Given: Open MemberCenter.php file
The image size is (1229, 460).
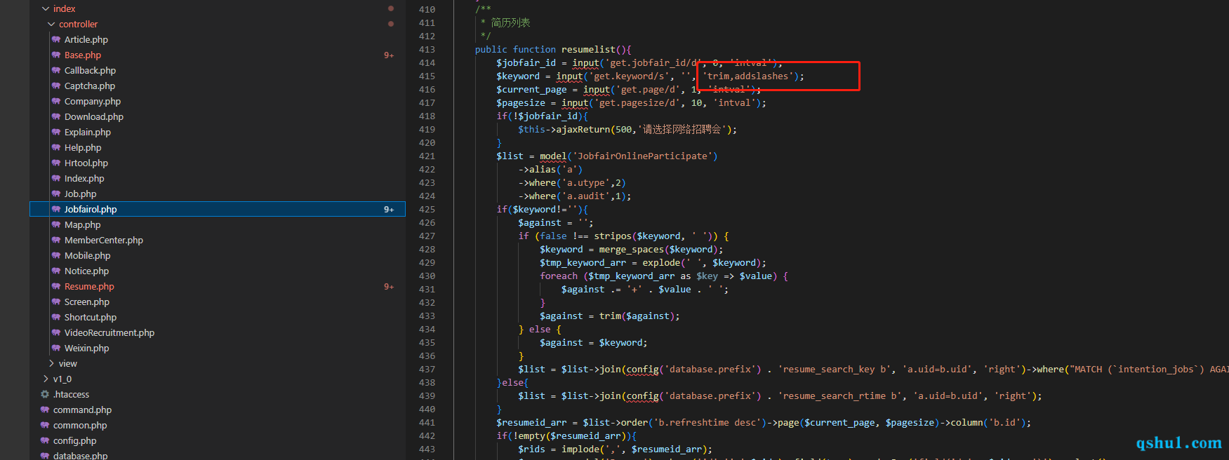Looking at the screenshot, I should pyautogui.click(x=104, y=240).
